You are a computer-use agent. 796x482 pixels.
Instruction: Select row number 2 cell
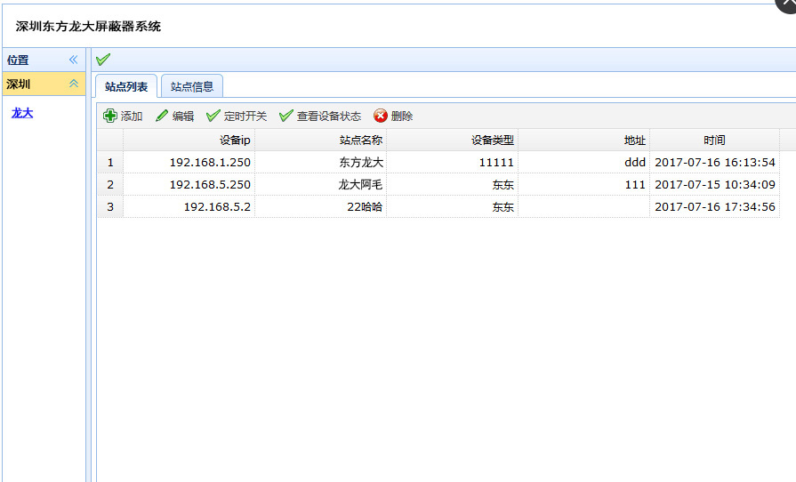tap(110, 185)
